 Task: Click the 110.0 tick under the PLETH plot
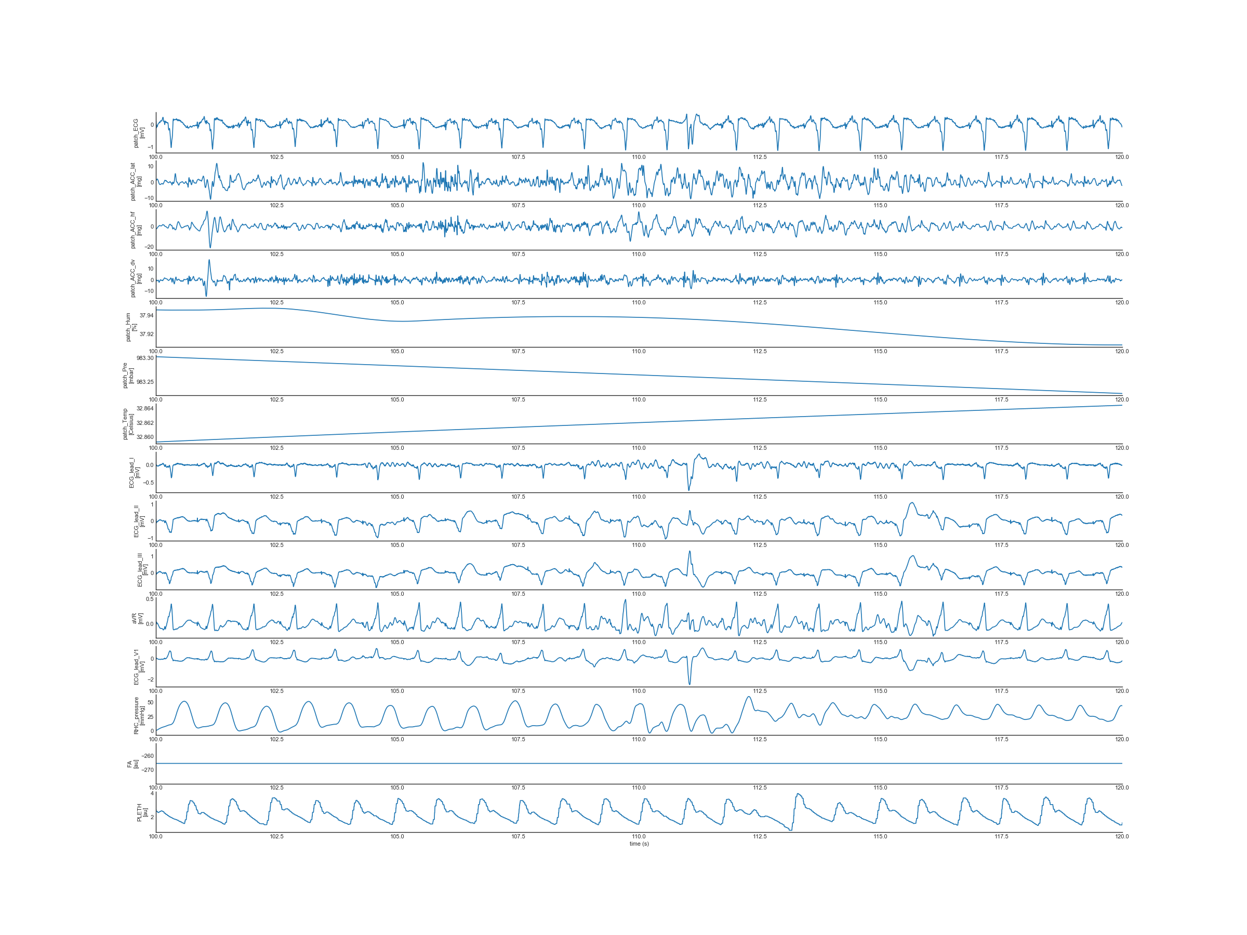[x=639, y=836]
